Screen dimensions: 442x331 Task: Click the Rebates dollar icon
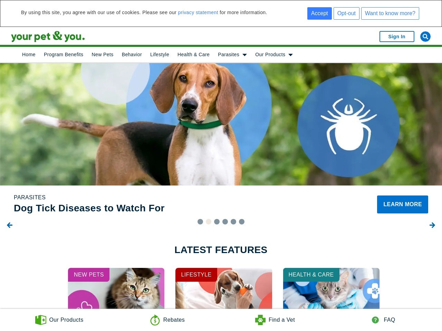(x=155, y=320)
